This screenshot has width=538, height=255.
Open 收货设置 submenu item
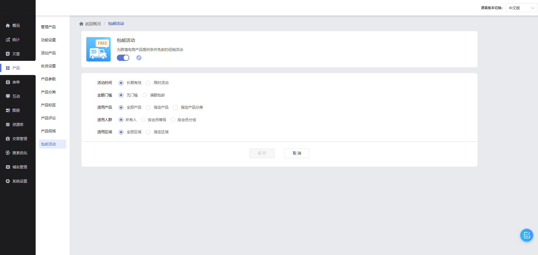click(48, 66)
